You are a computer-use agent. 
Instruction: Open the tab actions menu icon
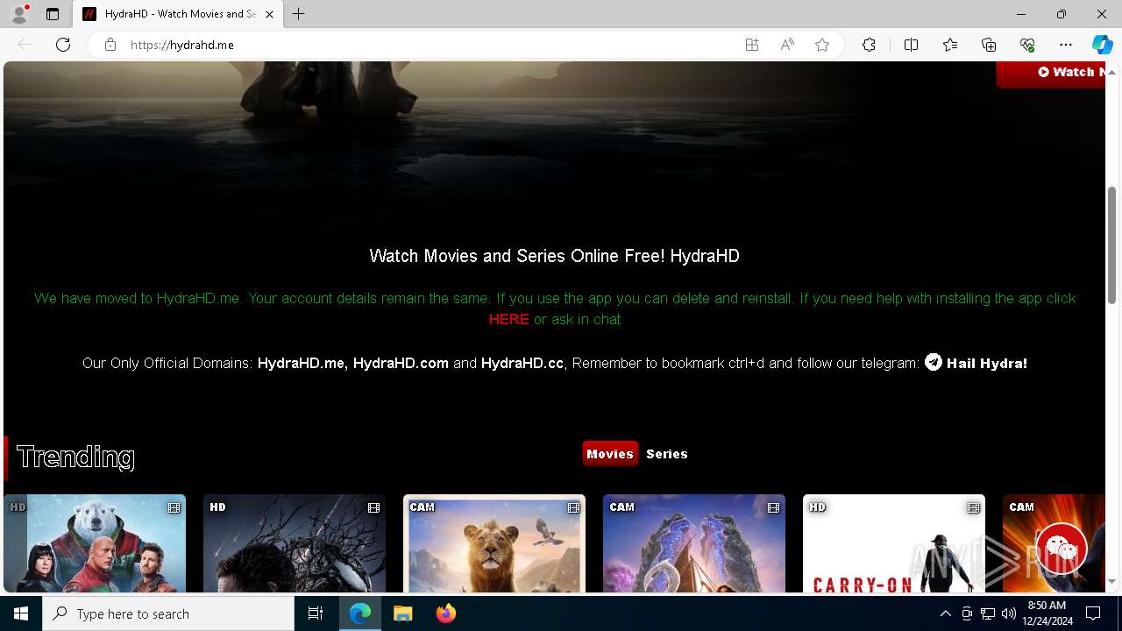click(53, 14)
